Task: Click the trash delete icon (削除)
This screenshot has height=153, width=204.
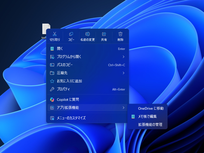Action: pos(120,34)
